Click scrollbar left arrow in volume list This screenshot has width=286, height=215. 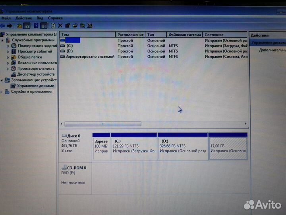pyautogui.click(x=62, y=124)
